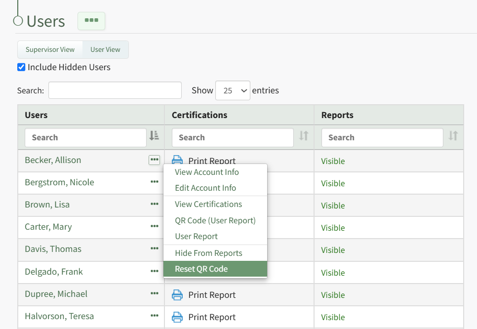Switch to Supervisor View tab
This screenshot has height=329, width=477.
pos(50,49)
